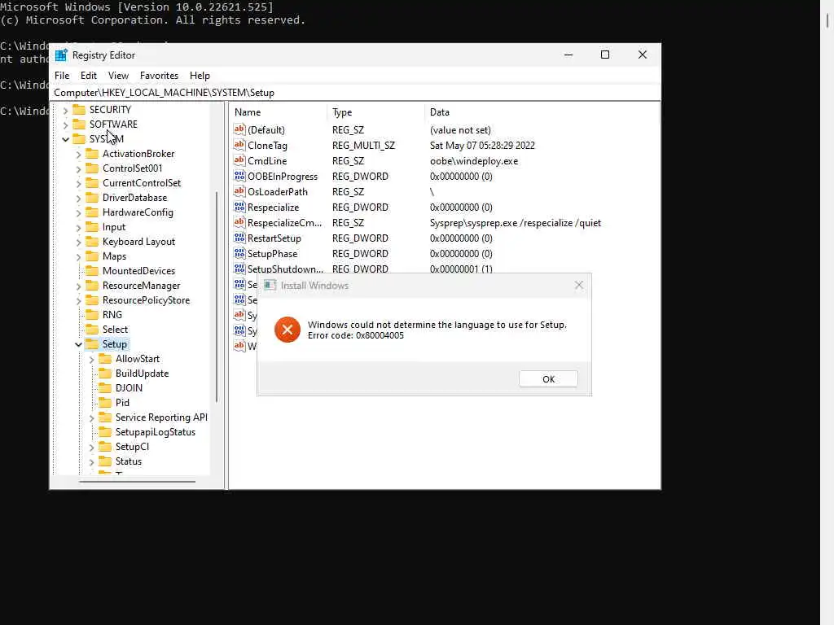Expand the DriverDatabase key
834x625 pixels.
click(x=79, y=199)
